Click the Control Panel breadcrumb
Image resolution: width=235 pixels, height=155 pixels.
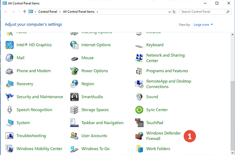tap(48, 12)
